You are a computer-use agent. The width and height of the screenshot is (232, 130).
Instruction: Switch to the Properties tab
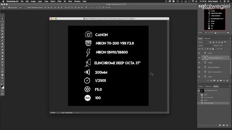pyautogui.click(x=208, y=86)
